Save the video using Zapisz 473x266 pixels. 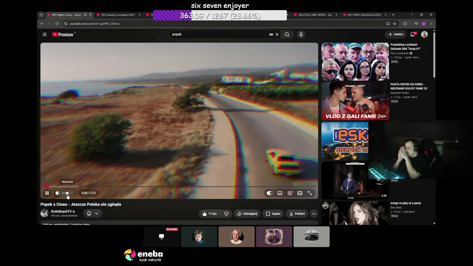coord(273,214)
